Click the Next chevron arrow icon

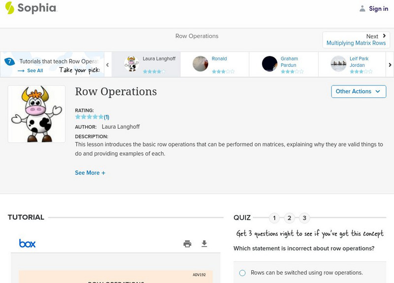pos(384,36)
